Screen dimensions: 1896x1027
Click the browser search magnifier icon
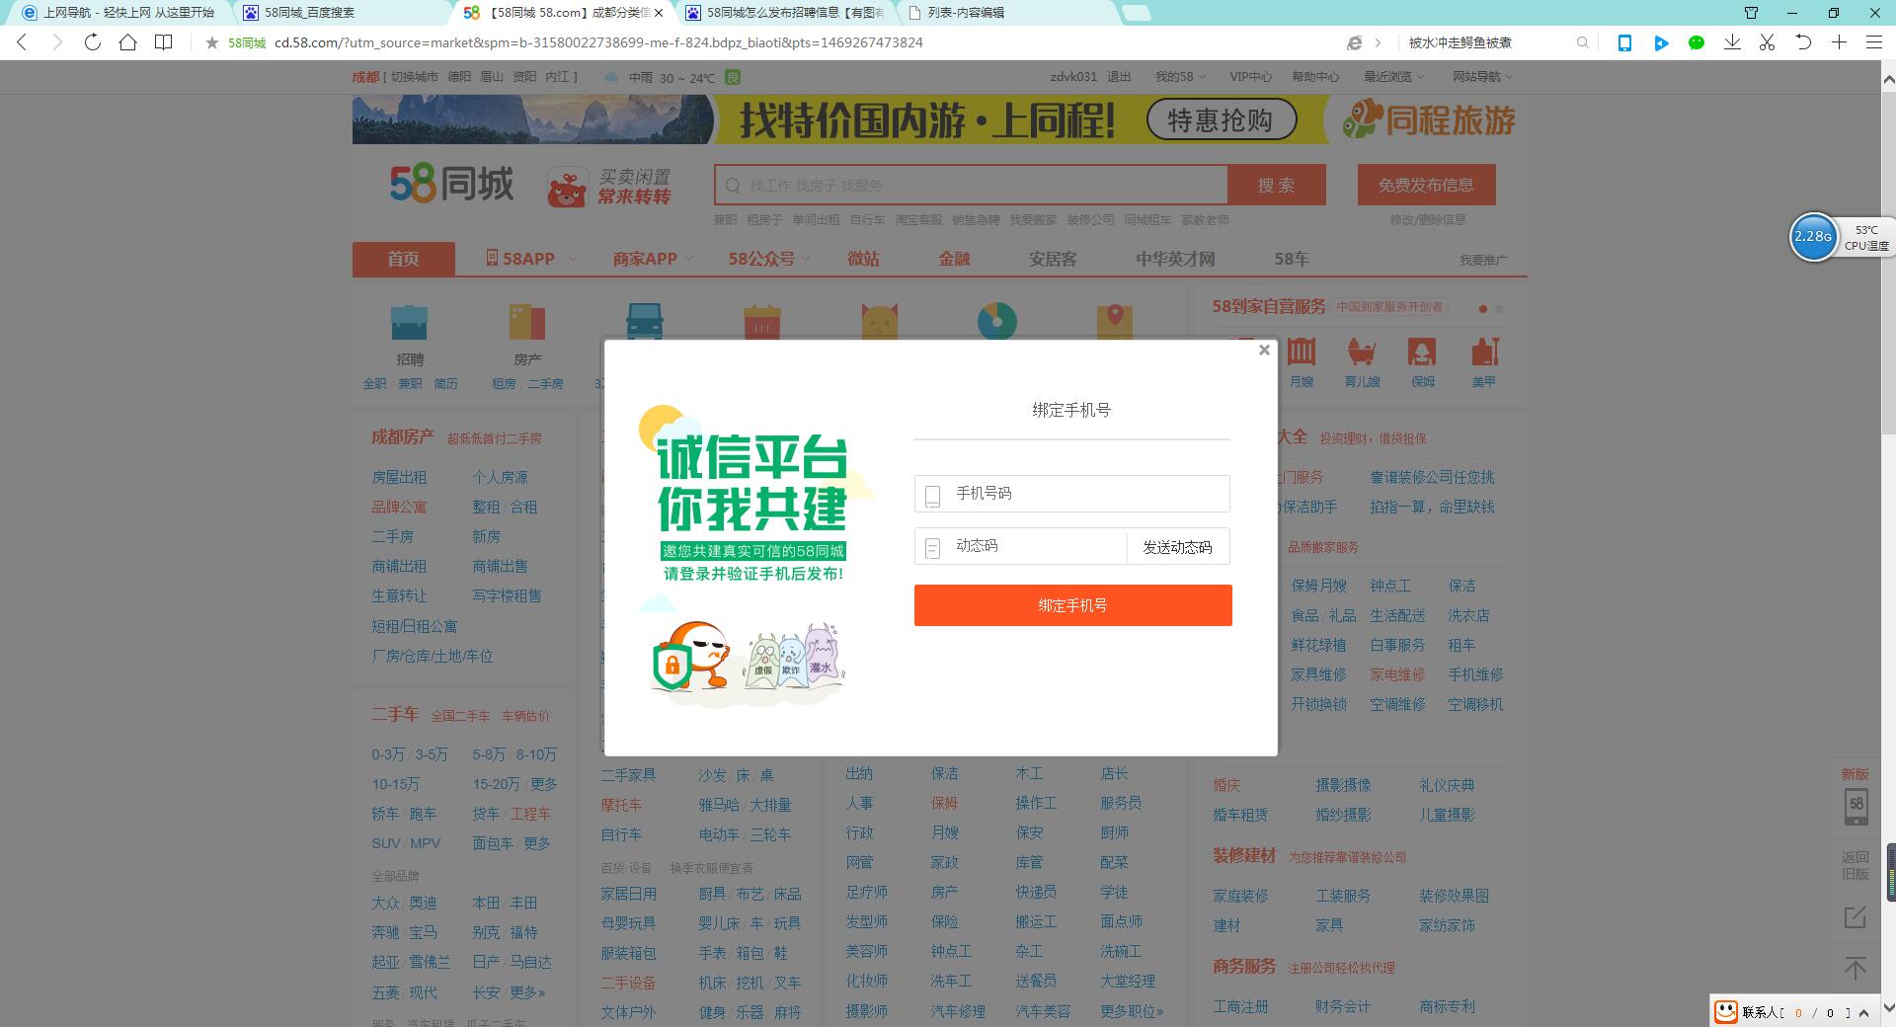point(1583,42)
